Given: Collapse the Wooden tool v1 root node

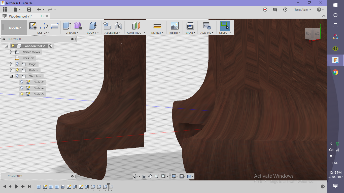Looking at the screenshot, I should (7, 46).
